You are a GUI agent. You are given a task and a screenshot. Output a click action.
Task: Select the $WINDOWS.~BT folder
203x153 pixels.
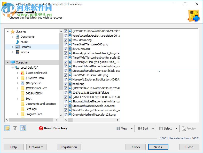[36, 88]
